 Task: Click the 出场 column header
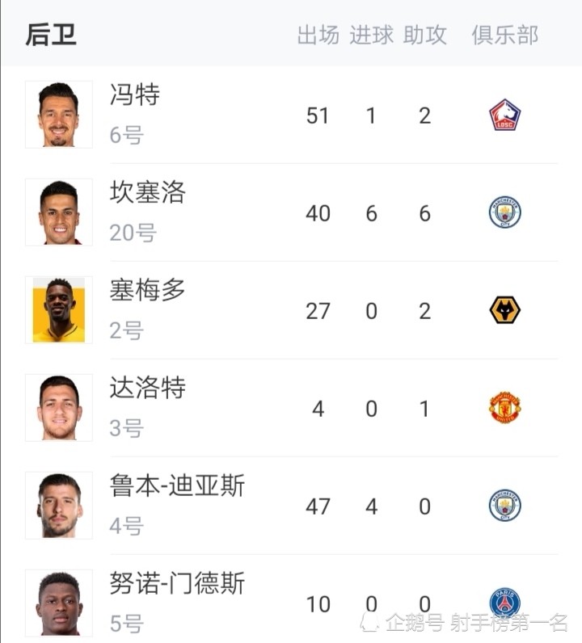point(318,35)
